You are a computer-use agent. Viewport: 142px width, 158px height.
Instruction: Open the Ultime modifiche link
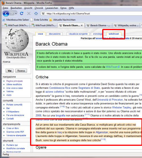click(x=14, y=85)
